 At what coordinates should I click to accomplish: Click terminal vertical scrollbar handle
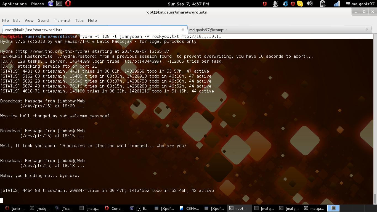(x=375, y=198)
